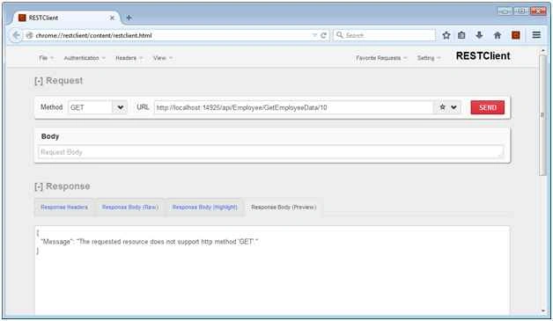Open the browser hamburger menu
The image size is (553, 321).
click(536, 35)
